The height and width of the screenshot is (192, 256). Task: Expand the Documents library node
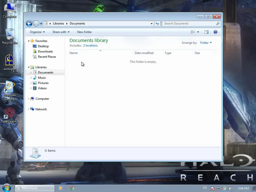click(x=31, y=72)
